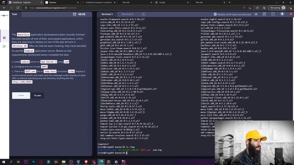Open browser collections icon
Screen dimensions: 294x165
coord(264,8)
